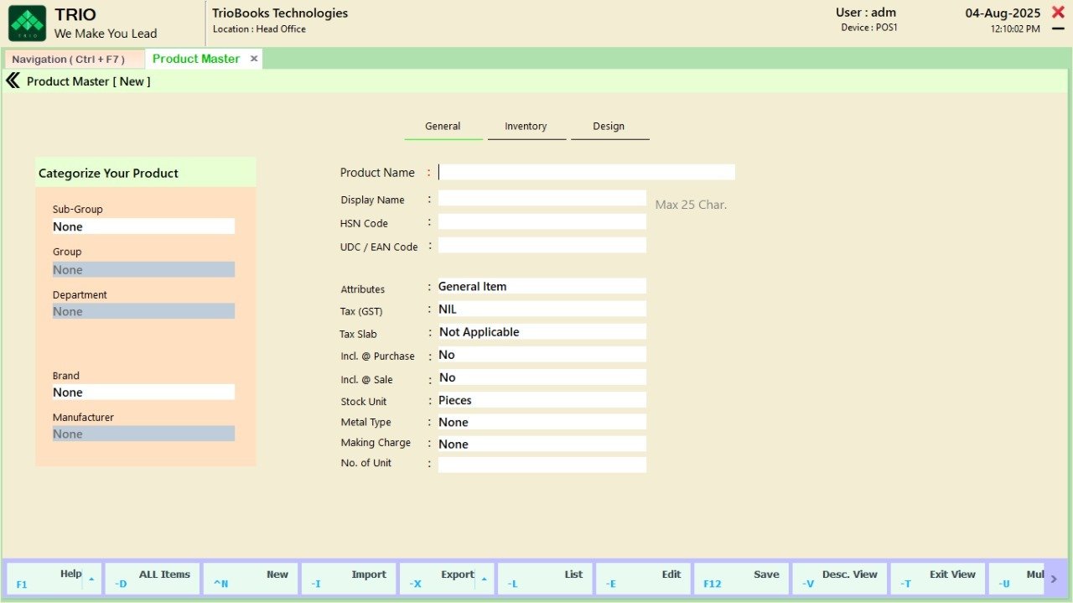Open the Design tab
The height and width of the screenshot is (603, 1073).
click(609, 127)
